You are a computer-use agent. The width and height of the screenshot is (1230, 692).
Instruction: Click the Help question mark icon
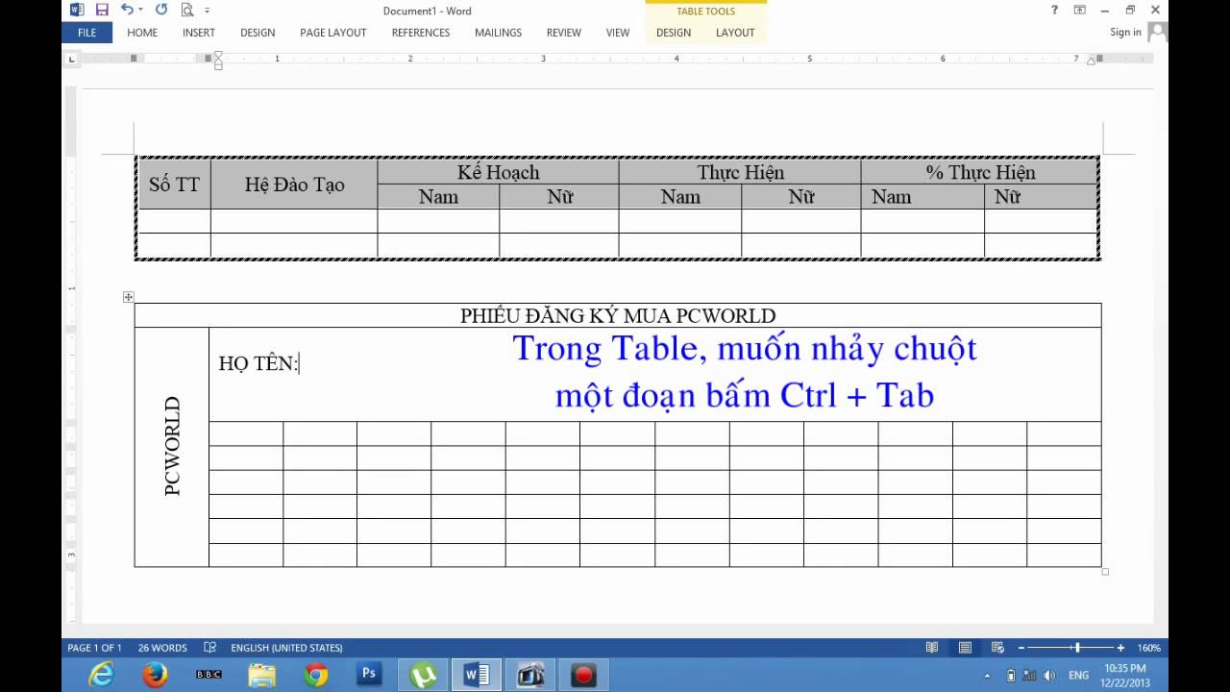click(1053, 11)
